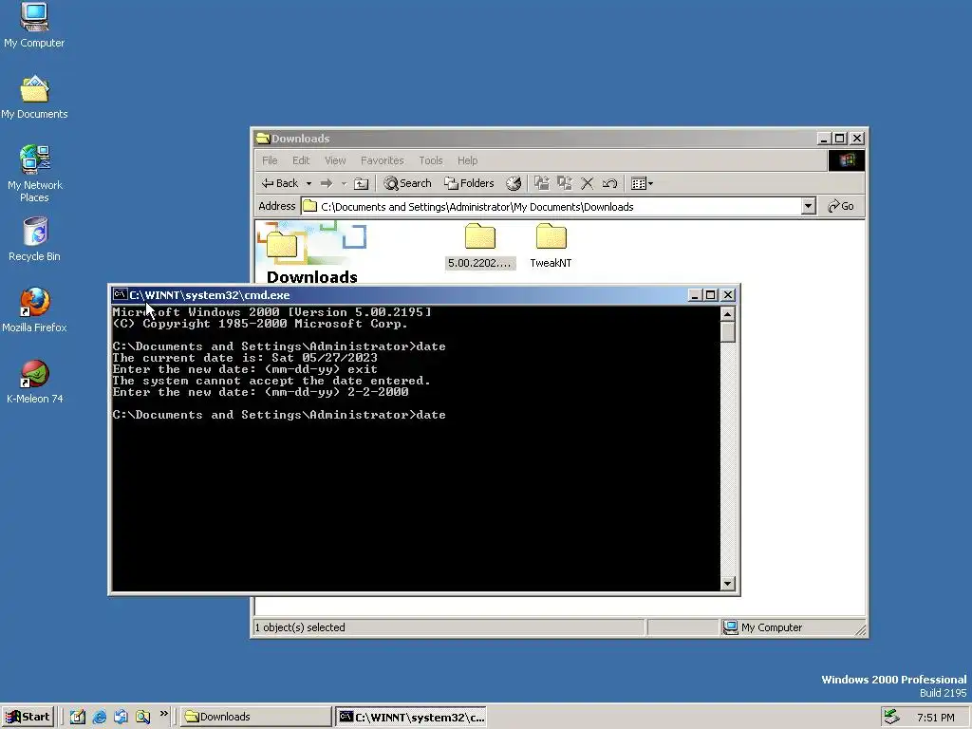Click the Undo toolbar icon
972x729 pixels.
[x=609, y=183]
